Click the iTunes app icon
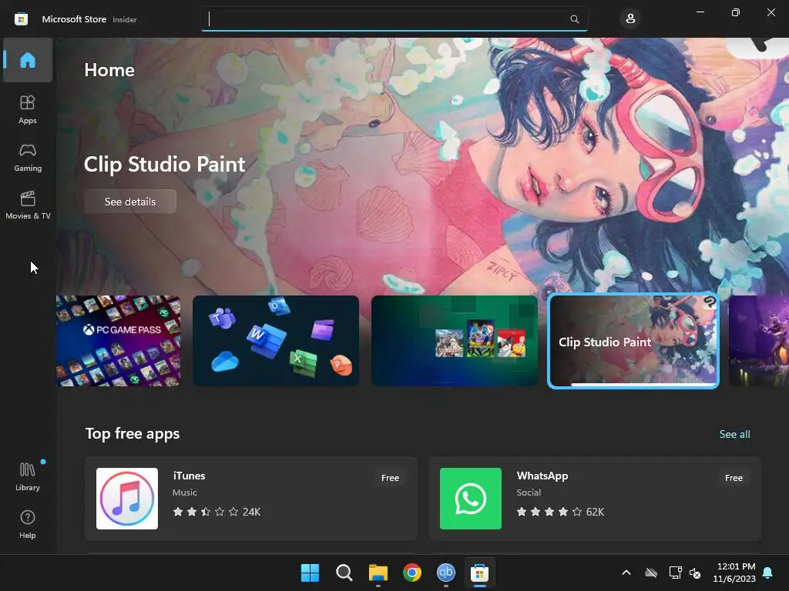Image resolution: width=789 pixels, height=591 pixels. click(127, 499)
